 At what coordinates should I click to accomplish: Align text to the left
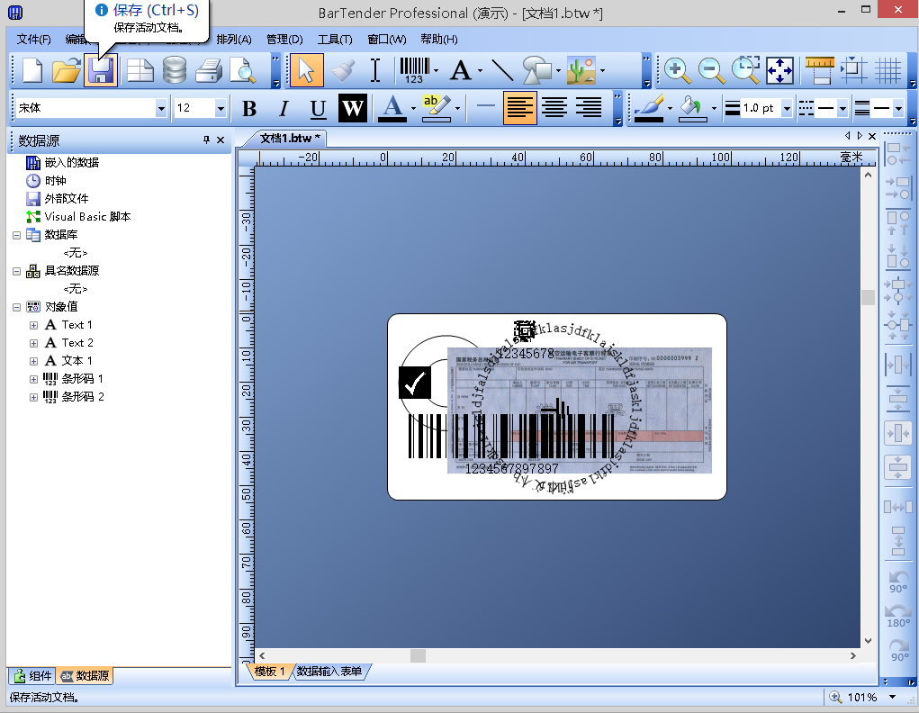pyautogui.click(x=520, y=108)
